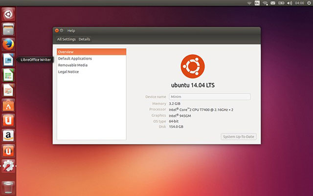Screen dimensions: 313x196
Task: Launch LibreOffice Impress presentation
Action: coord(8,90)
